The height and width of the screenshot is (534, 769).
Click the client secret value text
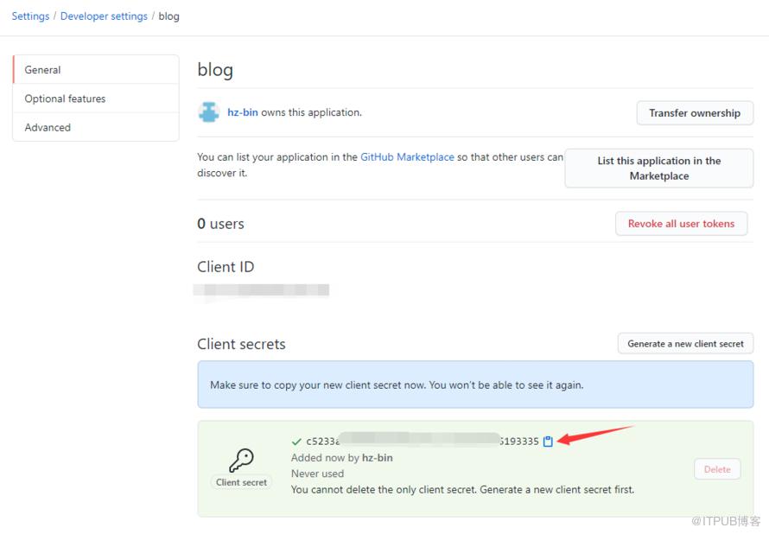423,442
